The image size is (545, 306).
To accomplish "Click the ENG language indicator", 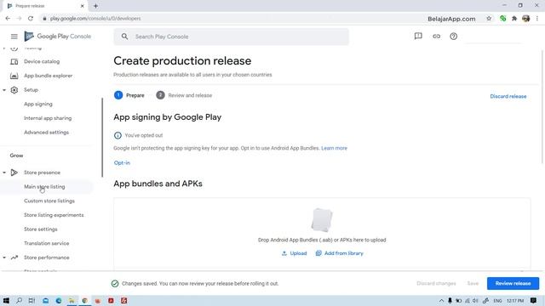I will [x=497, y=300].
